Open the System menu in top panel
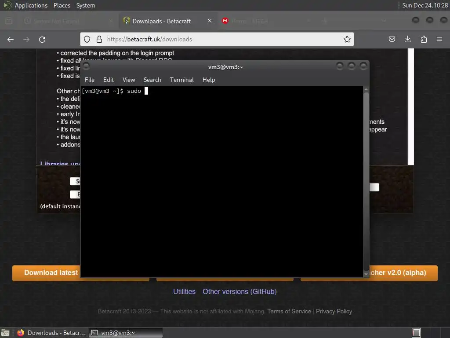Screen dimensions: 450x338 click(86, 5)
